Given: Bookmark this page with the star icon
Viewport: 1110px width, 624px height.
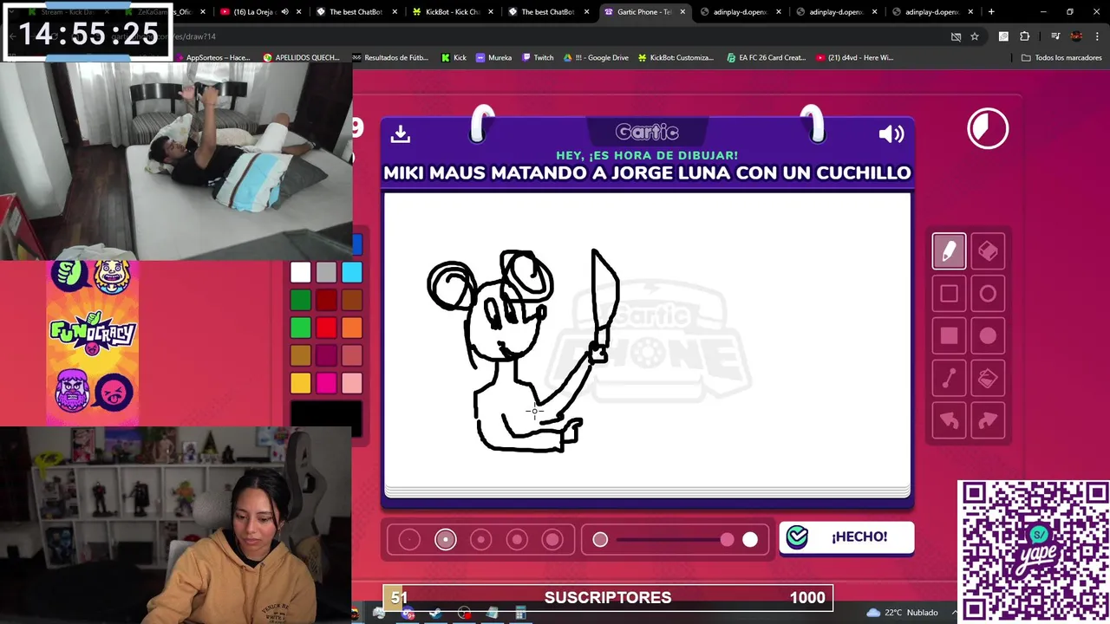Looking at the screenshot, I should pos(975,36).
